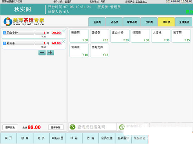Delete the 菊普茶 order line with X
The height and width of the screenshot is (145, 196).
coord(64,42)
